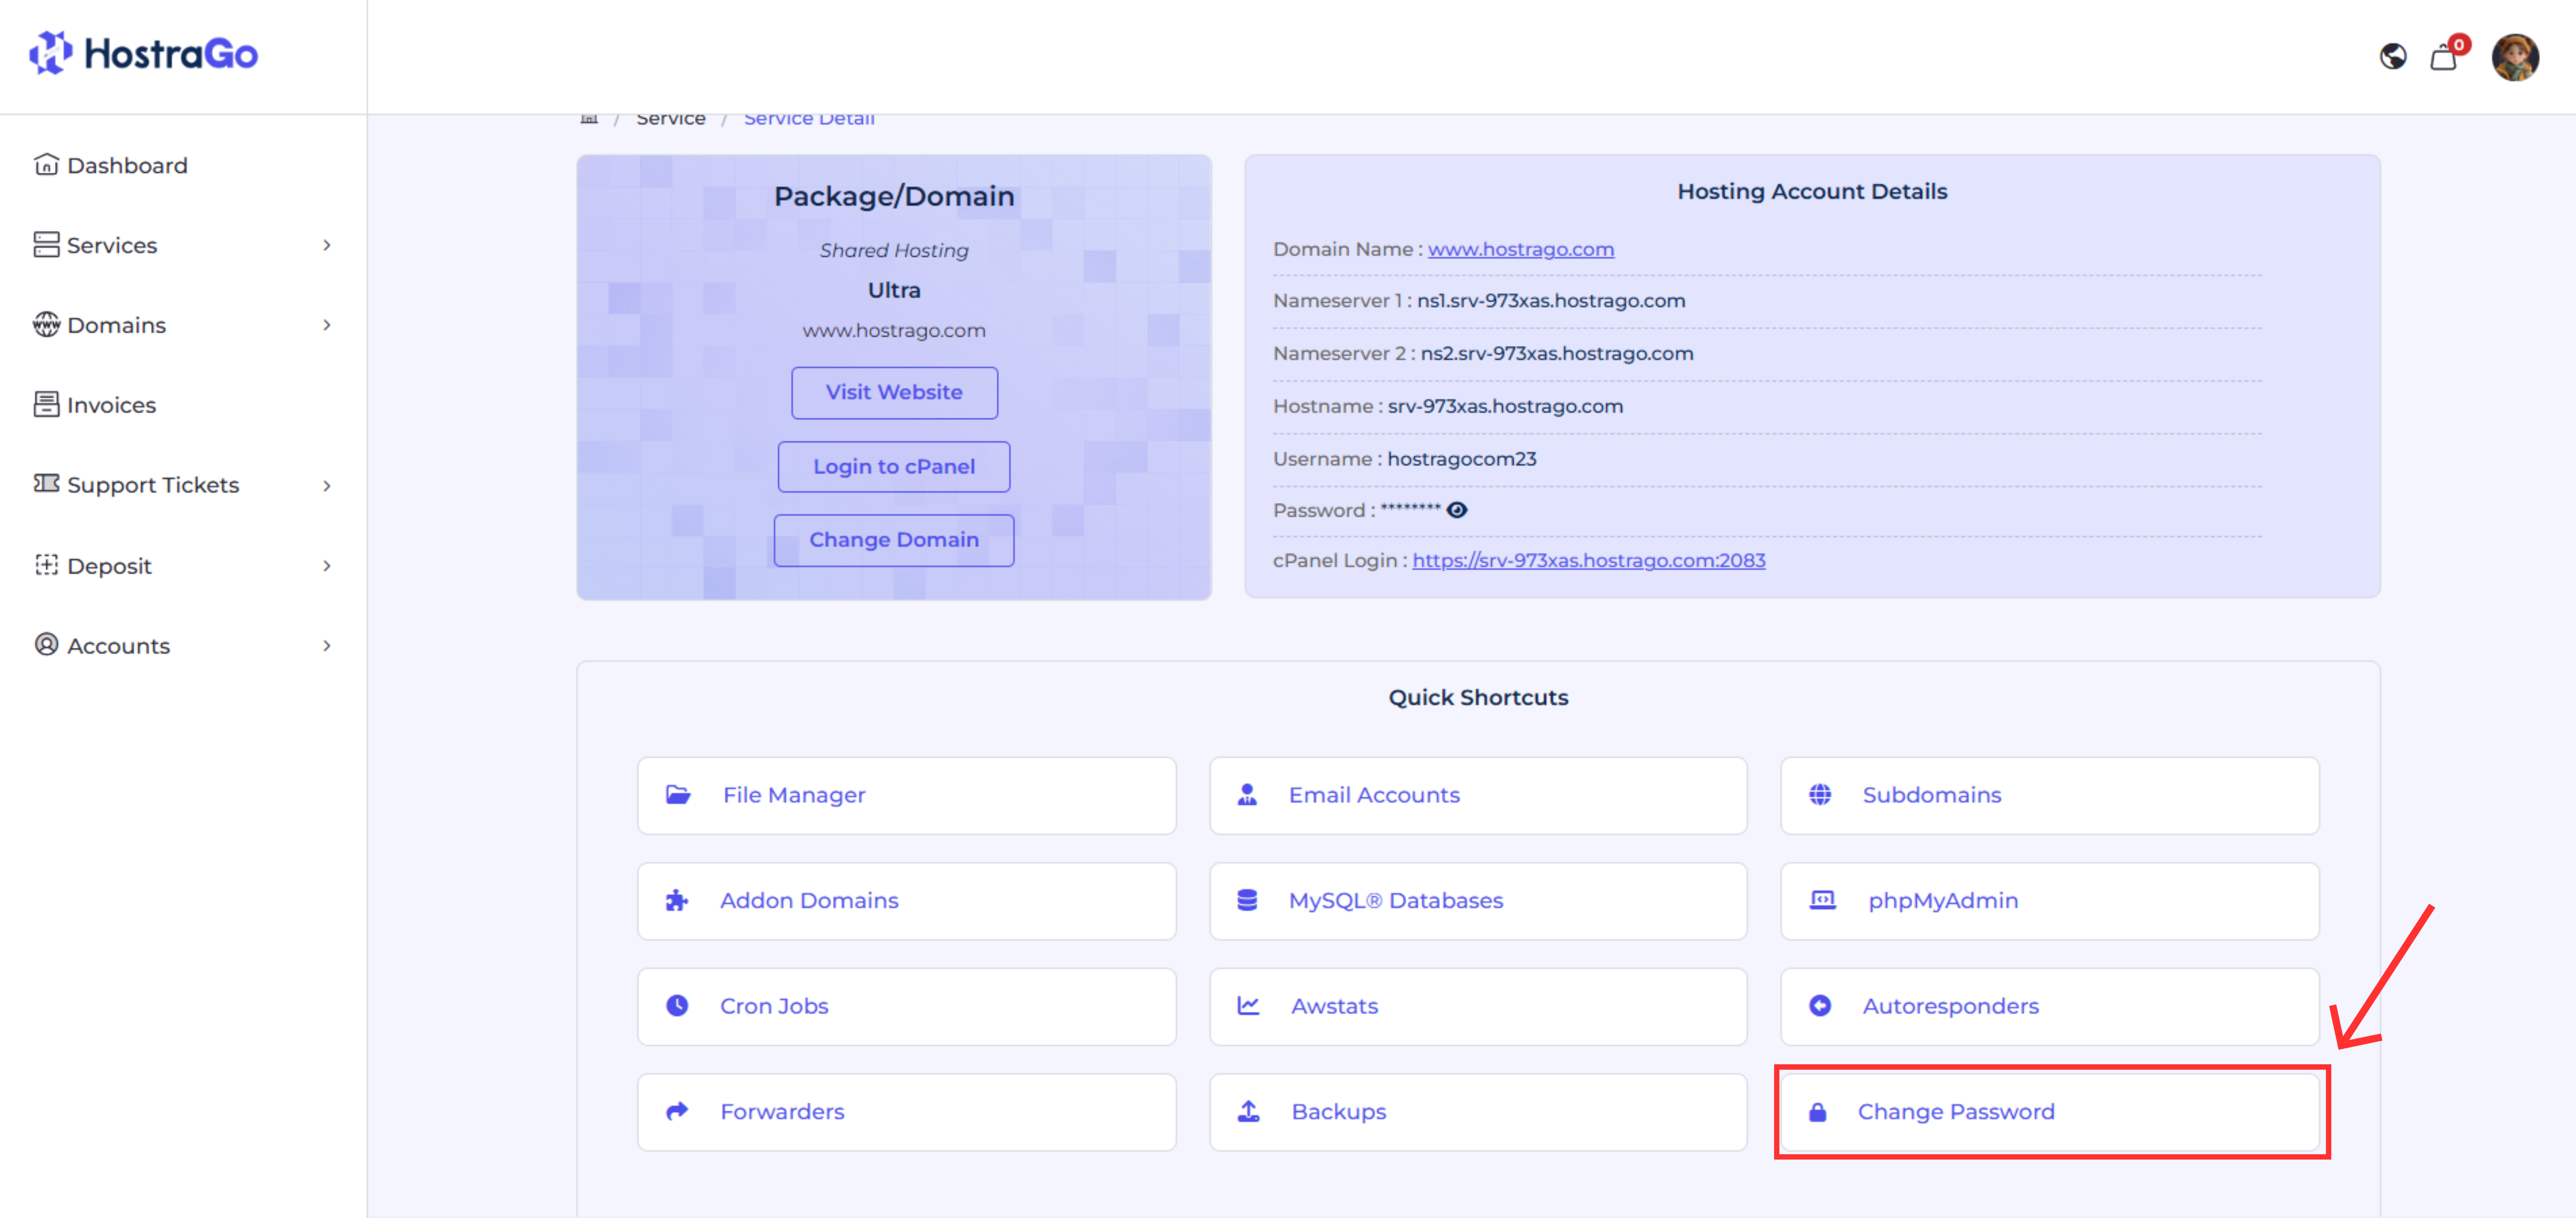The height and width of the screenshot is (1218, 2576).
Task: Click the MySQL Databases stack icon
Action: [1247, 900]
